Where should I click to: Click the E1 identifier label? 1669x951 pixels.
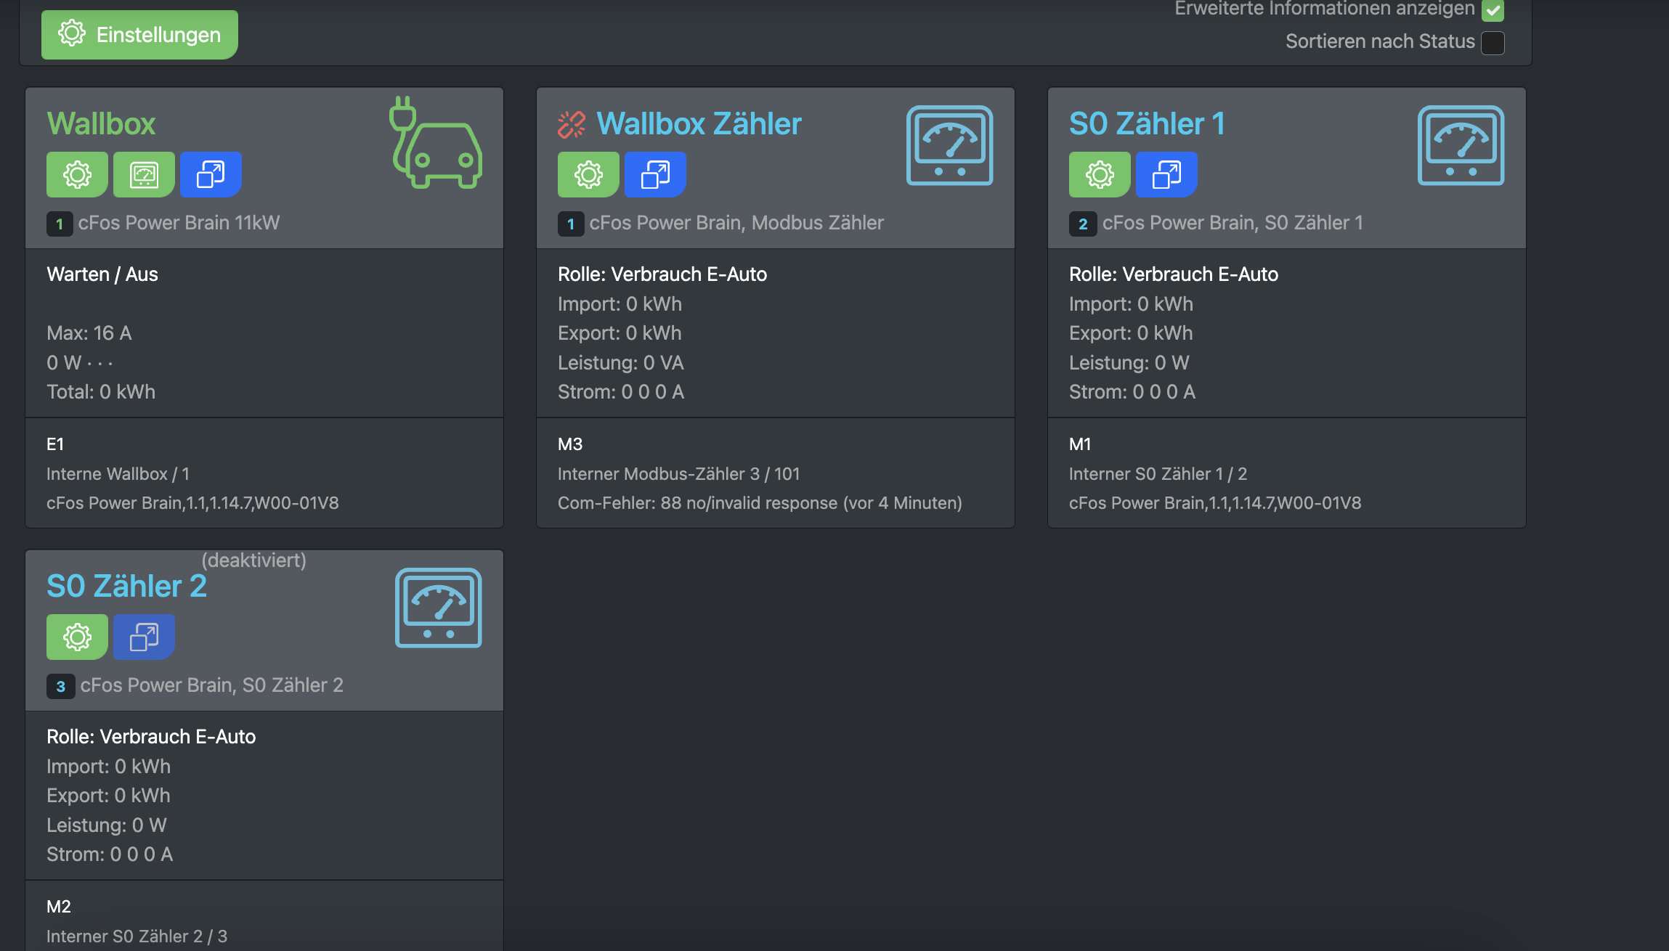55,444
